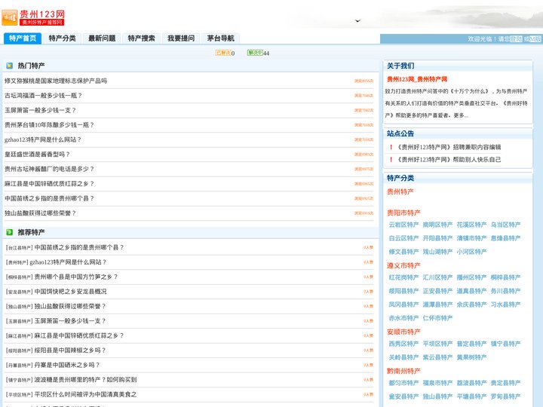Click the 安顺市特产 category heading
The height and width of the screenshot is (407, 543).
click(403, 332)
